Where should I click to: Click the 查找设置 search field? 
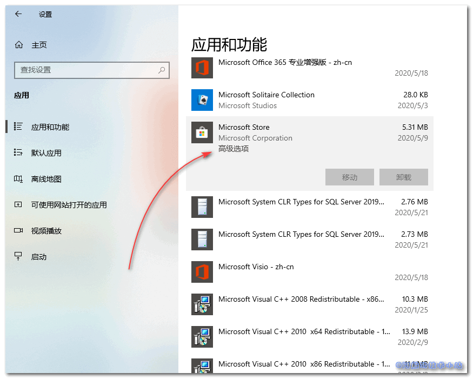pyautogui.click(x=92, y=70)
